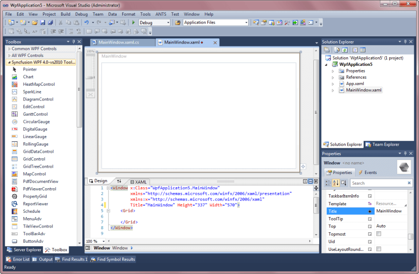The image size is (419, 274).
Task: Click the Open File folder icon
Action: coord(35,22)
